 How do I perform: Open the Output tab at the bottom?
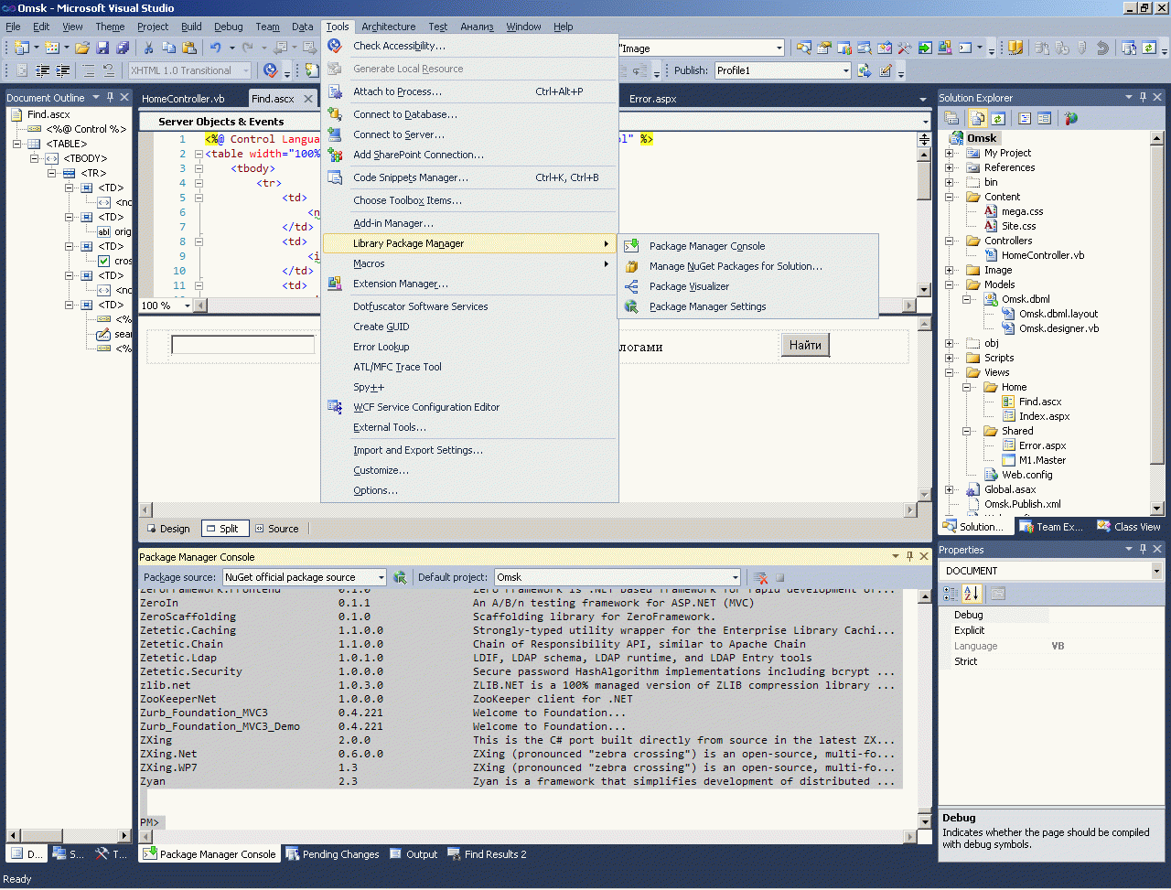(414, 854)
